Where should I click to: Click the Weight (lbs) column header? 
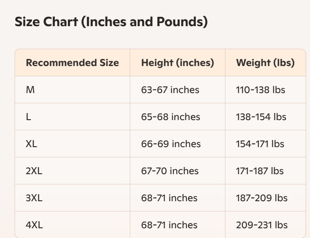(x=265, y=62)
